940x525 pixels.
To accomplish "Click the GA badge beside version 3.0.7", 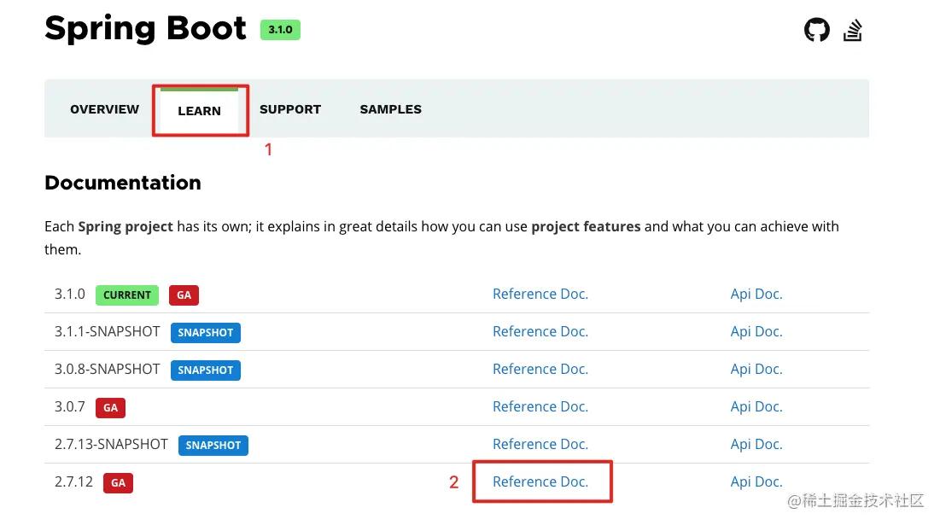I will coord(110,407).
